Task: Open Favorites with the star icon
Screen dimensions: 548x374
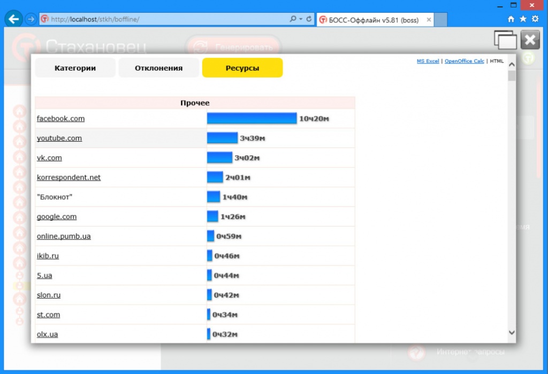Action: (x=523, y=19)
